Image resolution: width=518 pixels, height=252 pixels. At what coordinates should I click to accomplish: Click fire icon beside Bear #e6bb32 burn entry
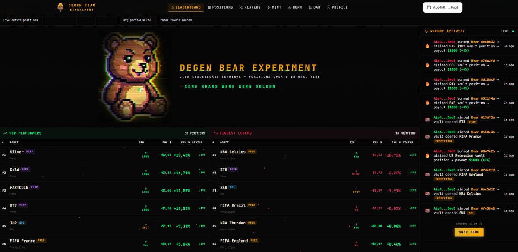click(x=427, y=46)
